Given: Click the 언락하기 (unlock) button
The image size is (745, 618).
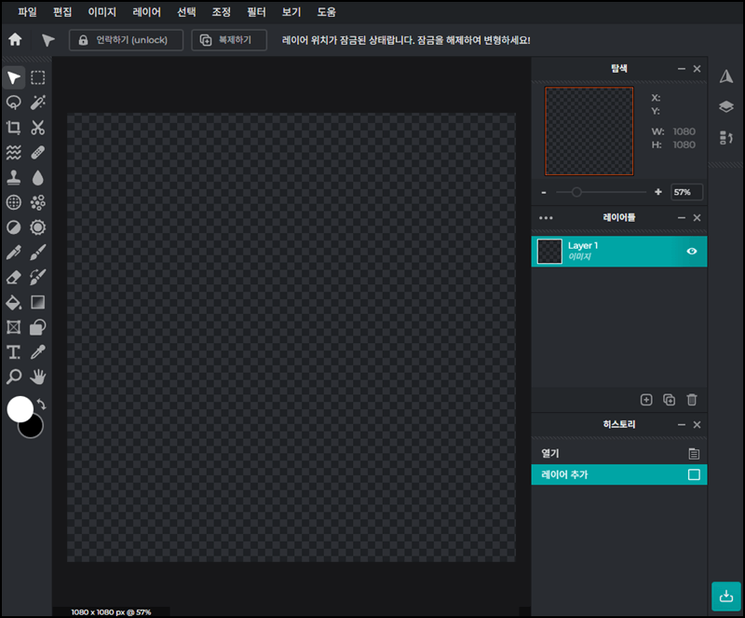Looking at the screenshot, I should (x=126, y=40).
